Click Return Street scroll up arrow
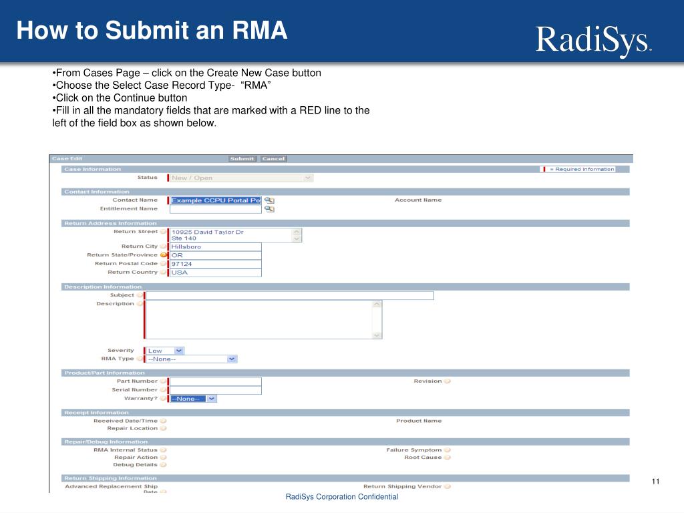The image size is (684, 513). [x=297, y=232]
